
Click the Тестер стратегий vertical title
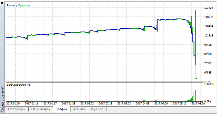pos(2,99)
